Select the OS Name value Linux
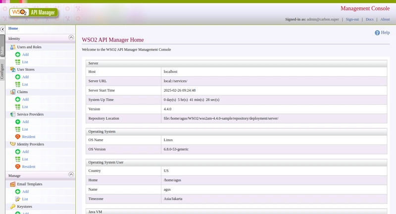The width and height of the screenshot is (396, 214). tap(168, 140)
